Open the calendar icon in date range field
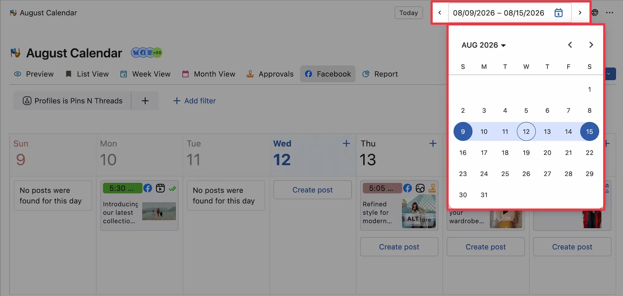Image resolution: width=623 pixels, height=296 pixels. pyautogui.click(x=559, y=13)
